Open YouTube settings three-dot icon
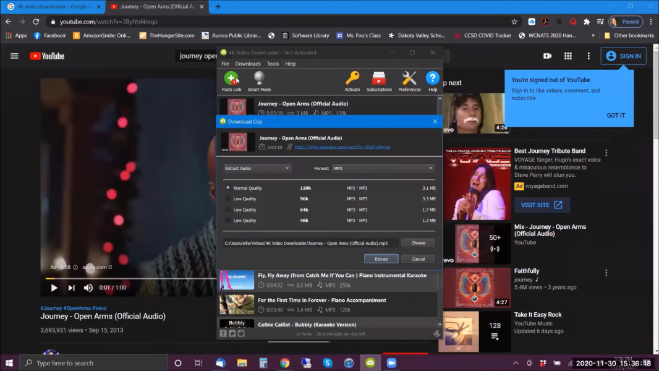 coord(589,56)
